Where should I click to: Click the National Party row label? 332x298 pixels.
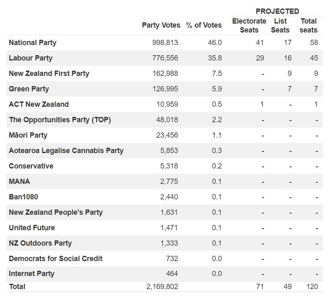coord(32,43)
